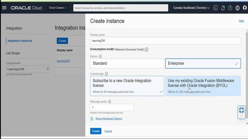
Task: Choose the BYOL existing Fusion Middleware license
Action: click(203, 86)
